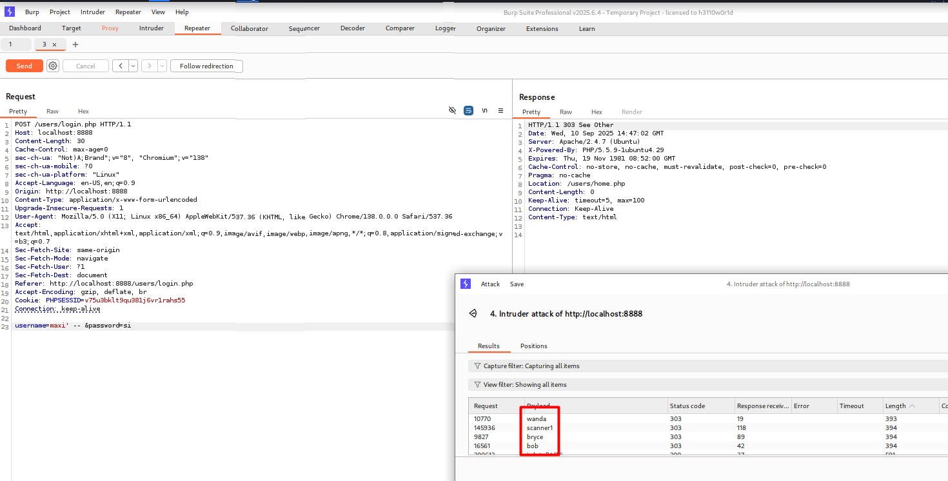This screenshot has width=948, height=481.
Task: Switch to the Decoder tab
Action: coord(353,28)
